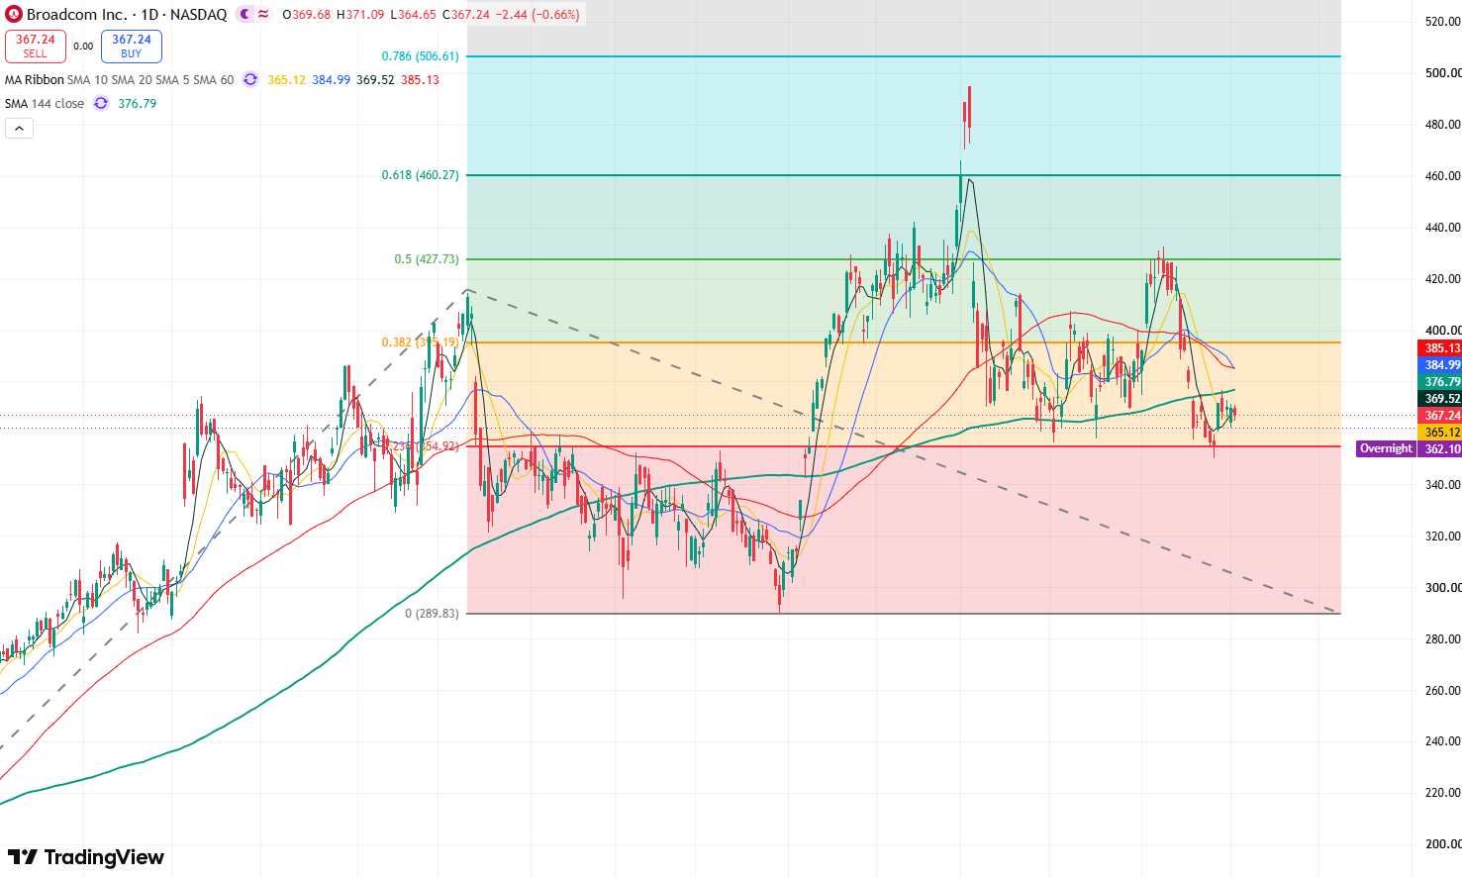Click the 0.00 spread value between Sell and Buy
Screen dimensions: 1462x878
tap(83, 46)
